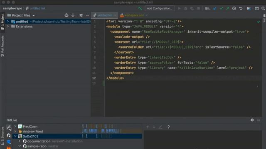Hide the GitLive panel with minus icon
Image resolution: width=266 pixels, height=149 pixels.
click(259, 120)
